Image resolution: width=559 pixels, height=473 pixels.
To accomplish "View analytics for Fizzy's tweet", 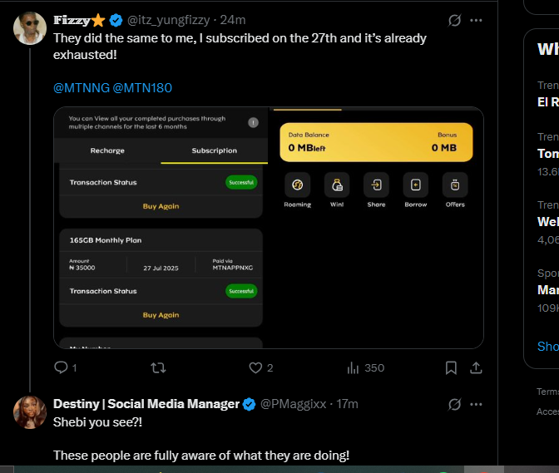I will (x=353, y=367).
